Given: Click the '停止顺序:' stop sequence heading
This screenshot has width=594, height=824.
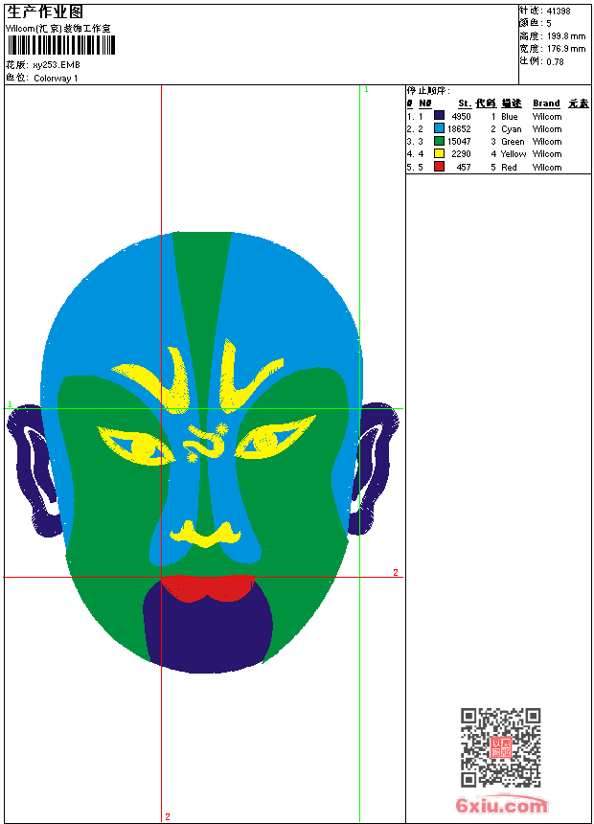Looking at the screenshot, I should (428, 90).
